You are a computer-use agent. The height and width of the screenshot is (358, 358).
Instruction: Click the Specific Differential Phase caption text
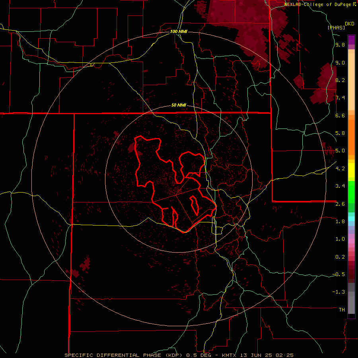coord(124,355)
